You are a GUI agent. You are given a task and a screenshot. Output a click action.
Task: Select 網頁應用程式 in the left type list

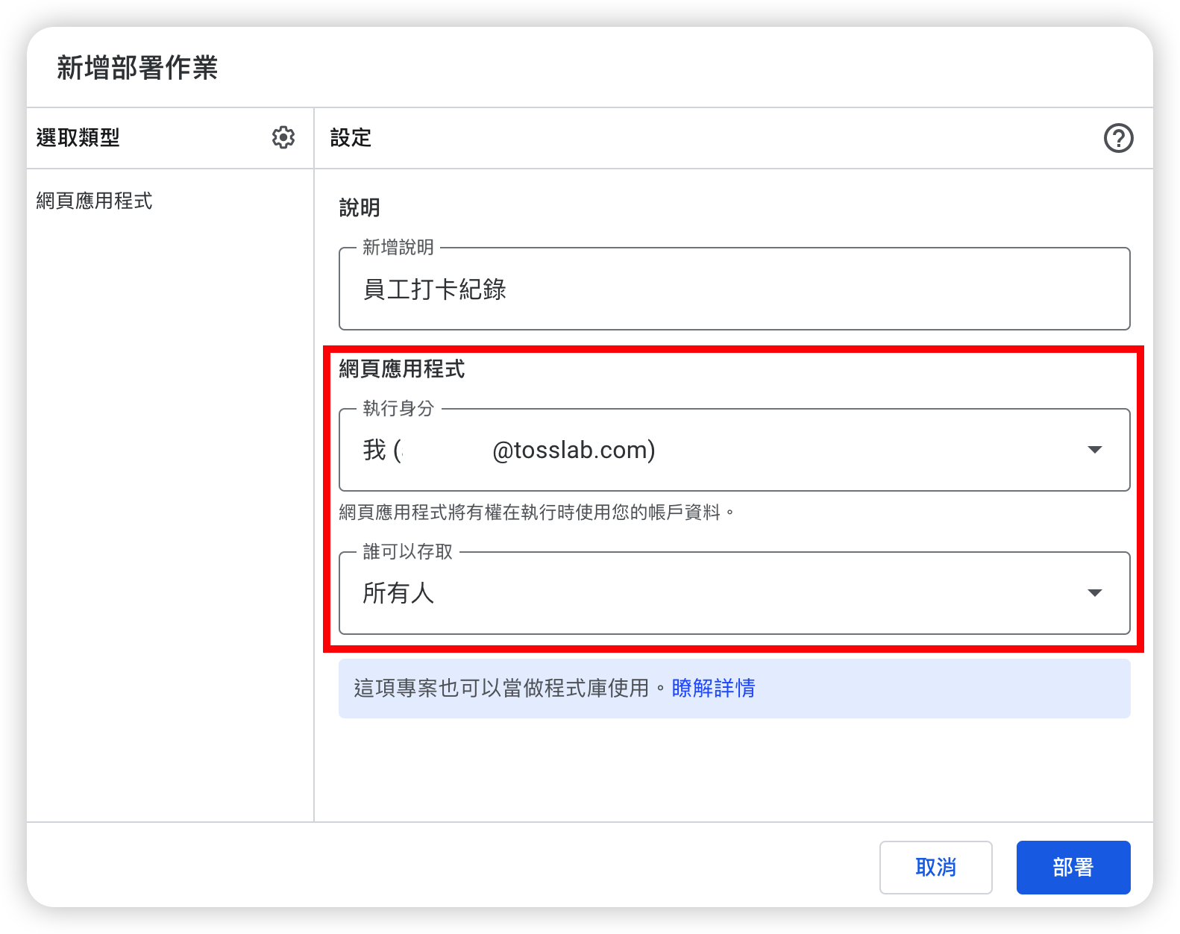click(94, 201)
